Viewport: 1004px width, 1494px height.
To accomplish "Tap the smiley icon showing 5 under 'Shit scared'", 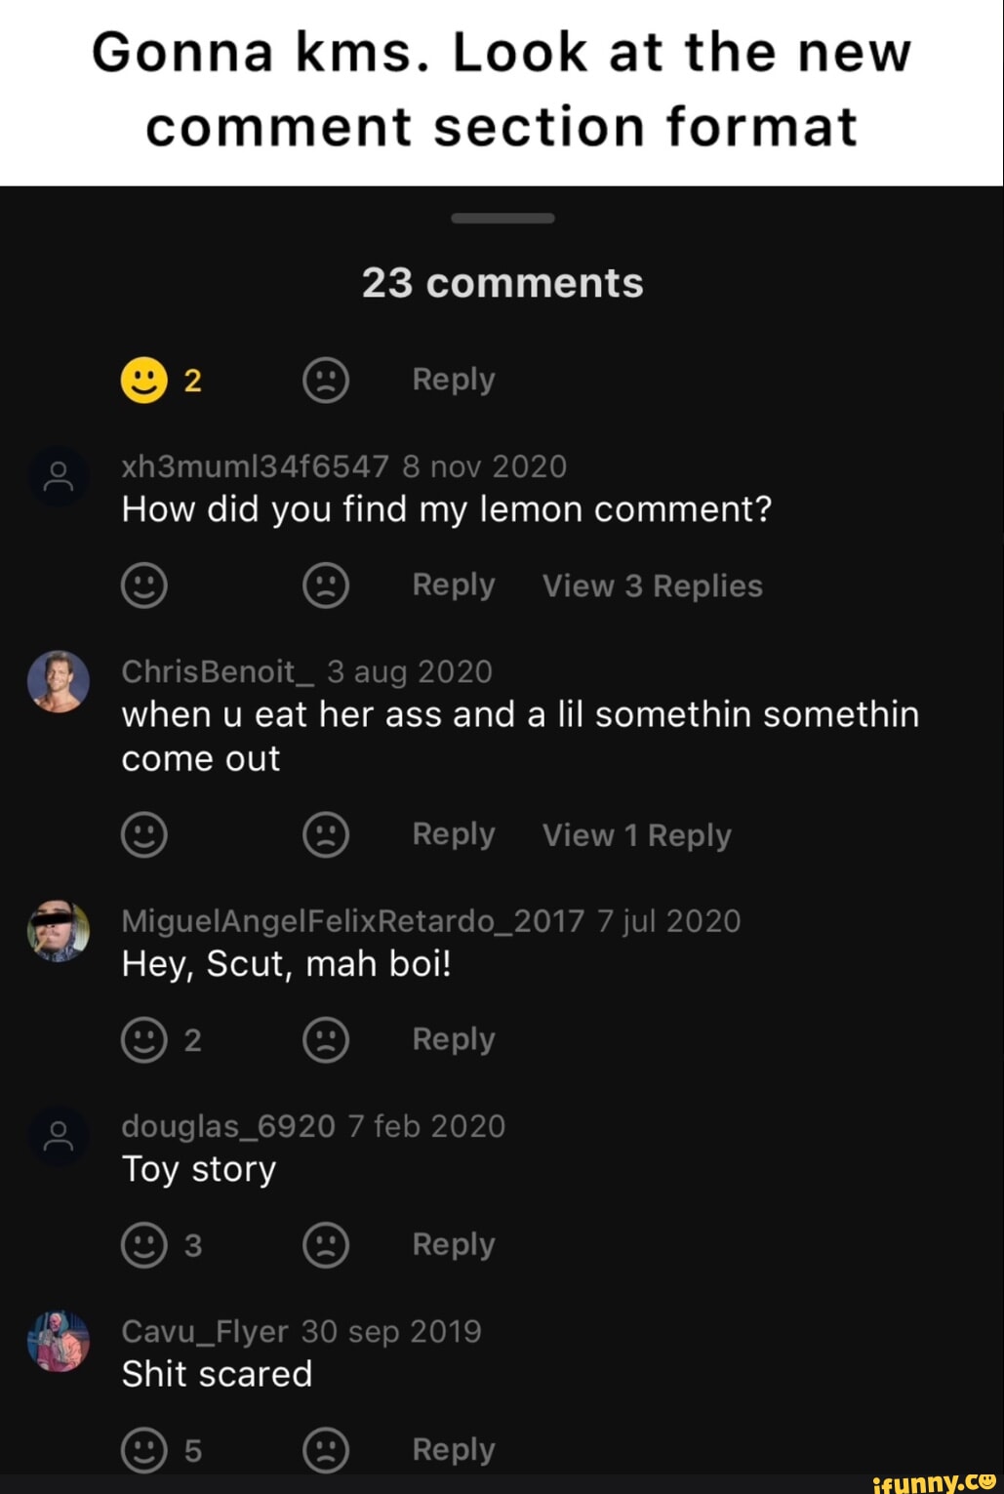I will [143, 1451].
